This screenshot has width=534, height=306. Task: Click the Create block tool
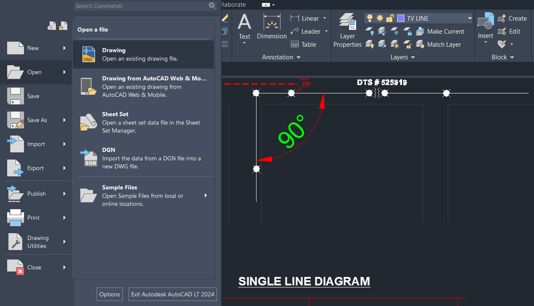pyautogui.click(x=512, y=18)
